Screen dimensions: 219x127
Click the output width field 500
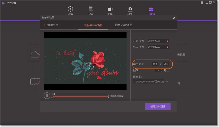(155, 64)
